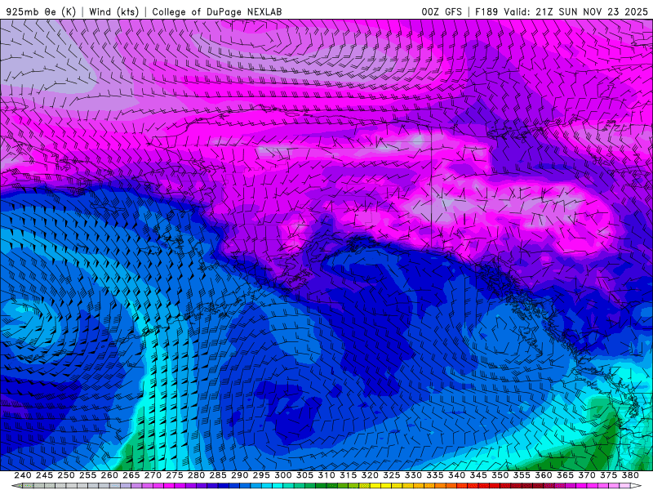This screenshot has width=653, height=490.
Task: Click the "21Z SUN NOV 23 2025" valid time
Action: [592, 11]
